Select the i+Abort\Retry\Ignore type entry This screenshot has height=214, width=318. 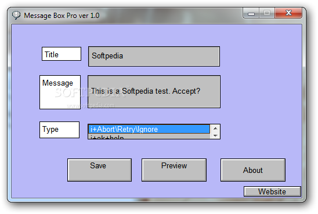(149, 129)
